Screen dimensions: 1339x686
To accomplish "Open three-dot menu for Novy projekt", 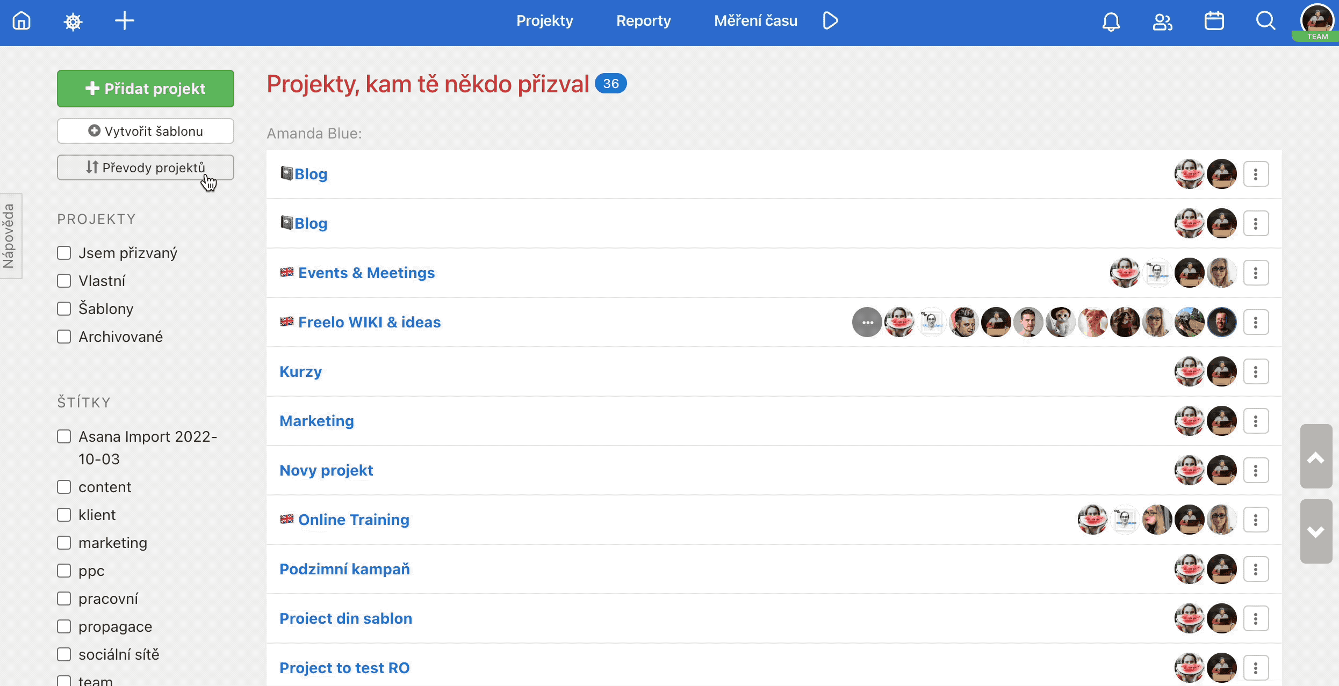I will pos(1256,470).
